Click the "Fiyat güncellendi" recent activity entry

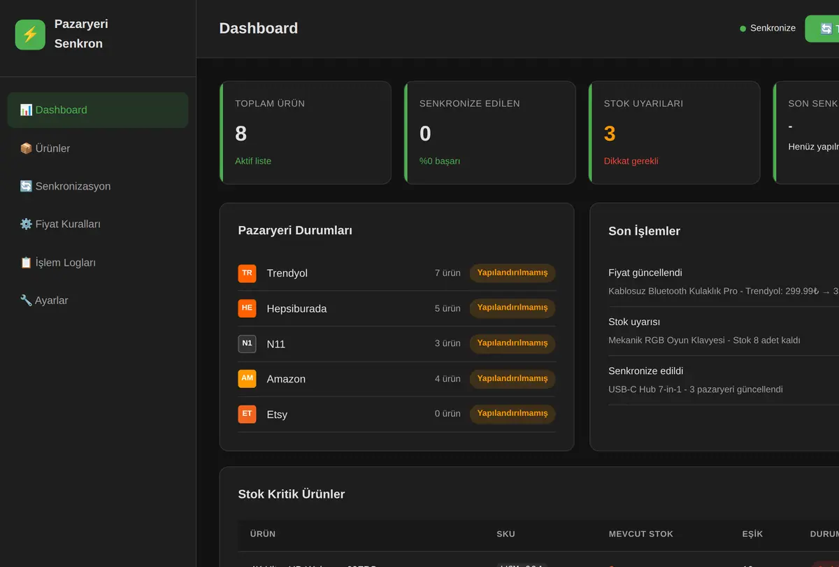(724, 282)
